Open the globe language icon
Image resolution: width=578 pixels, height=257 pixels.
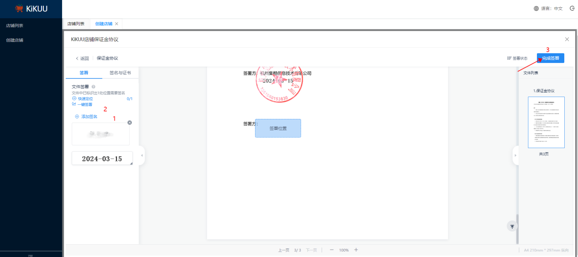(x=536, y=9)
